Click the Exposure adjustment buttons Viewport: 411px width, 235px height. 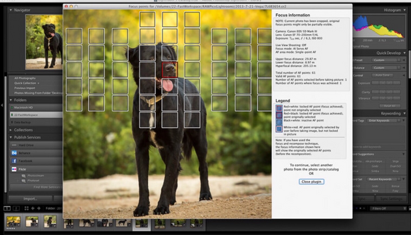coord(386,83)
